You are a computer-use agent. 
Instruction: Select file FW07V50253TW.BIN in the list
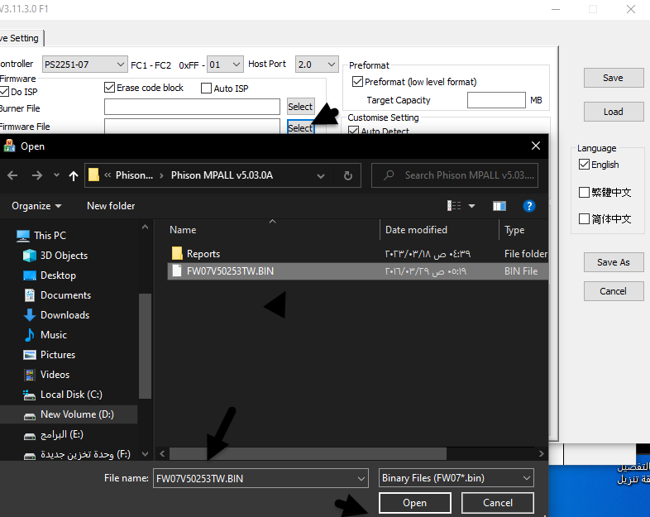358,271
